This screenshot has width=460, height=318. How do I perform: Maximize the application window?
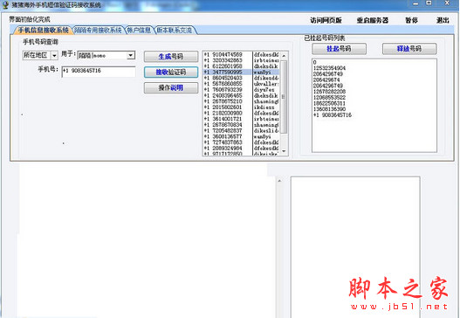coord(429,3)
